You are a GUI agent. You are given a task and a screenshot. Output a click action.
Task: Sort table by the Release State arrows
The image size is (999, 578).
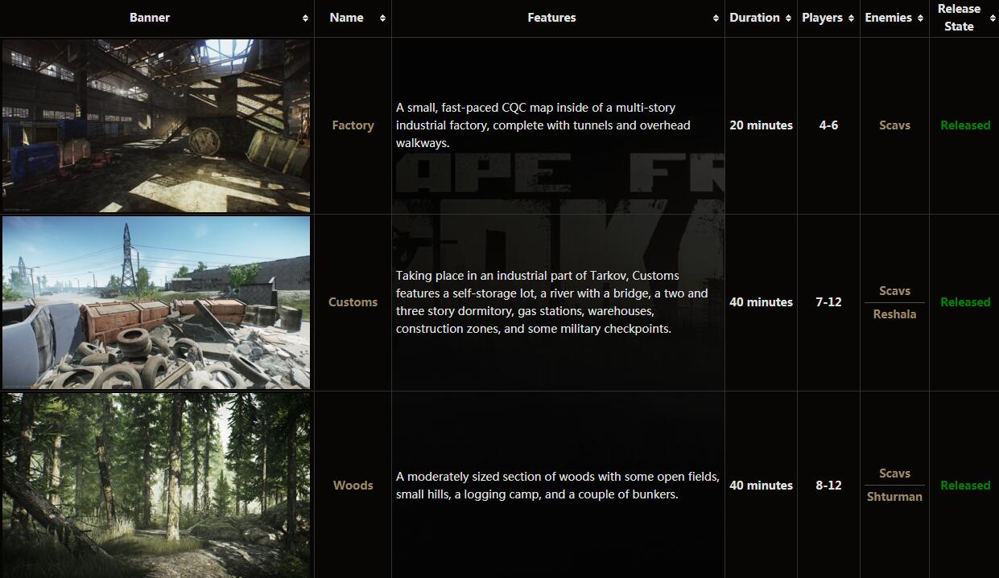click(993, 18)
